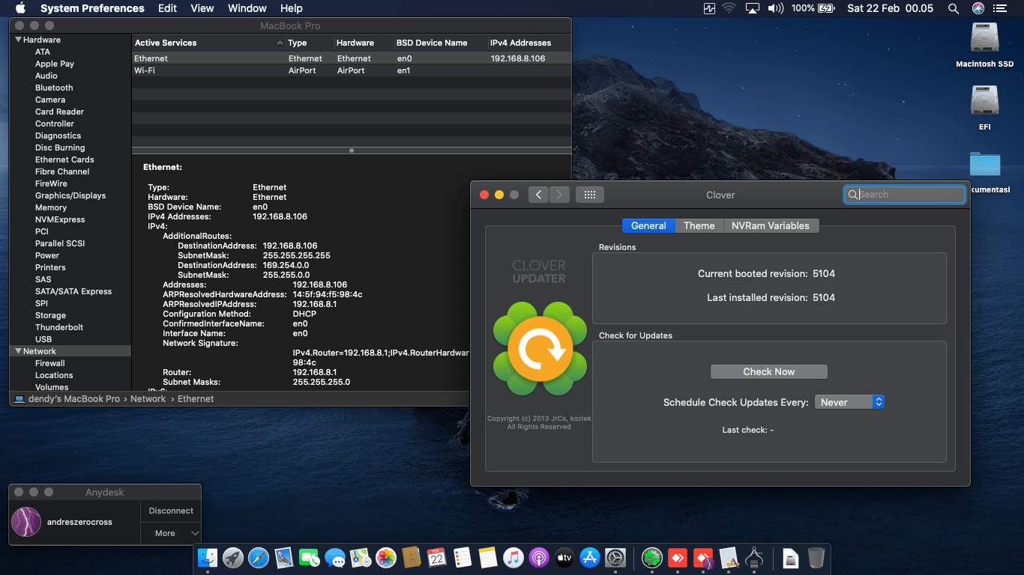Open the Help menu
This screenshot has width=1024, height=575.
pos(292,8)
